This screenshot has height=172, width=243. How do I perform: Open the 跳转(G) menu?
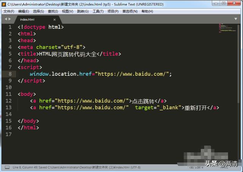tap(83, 11)
